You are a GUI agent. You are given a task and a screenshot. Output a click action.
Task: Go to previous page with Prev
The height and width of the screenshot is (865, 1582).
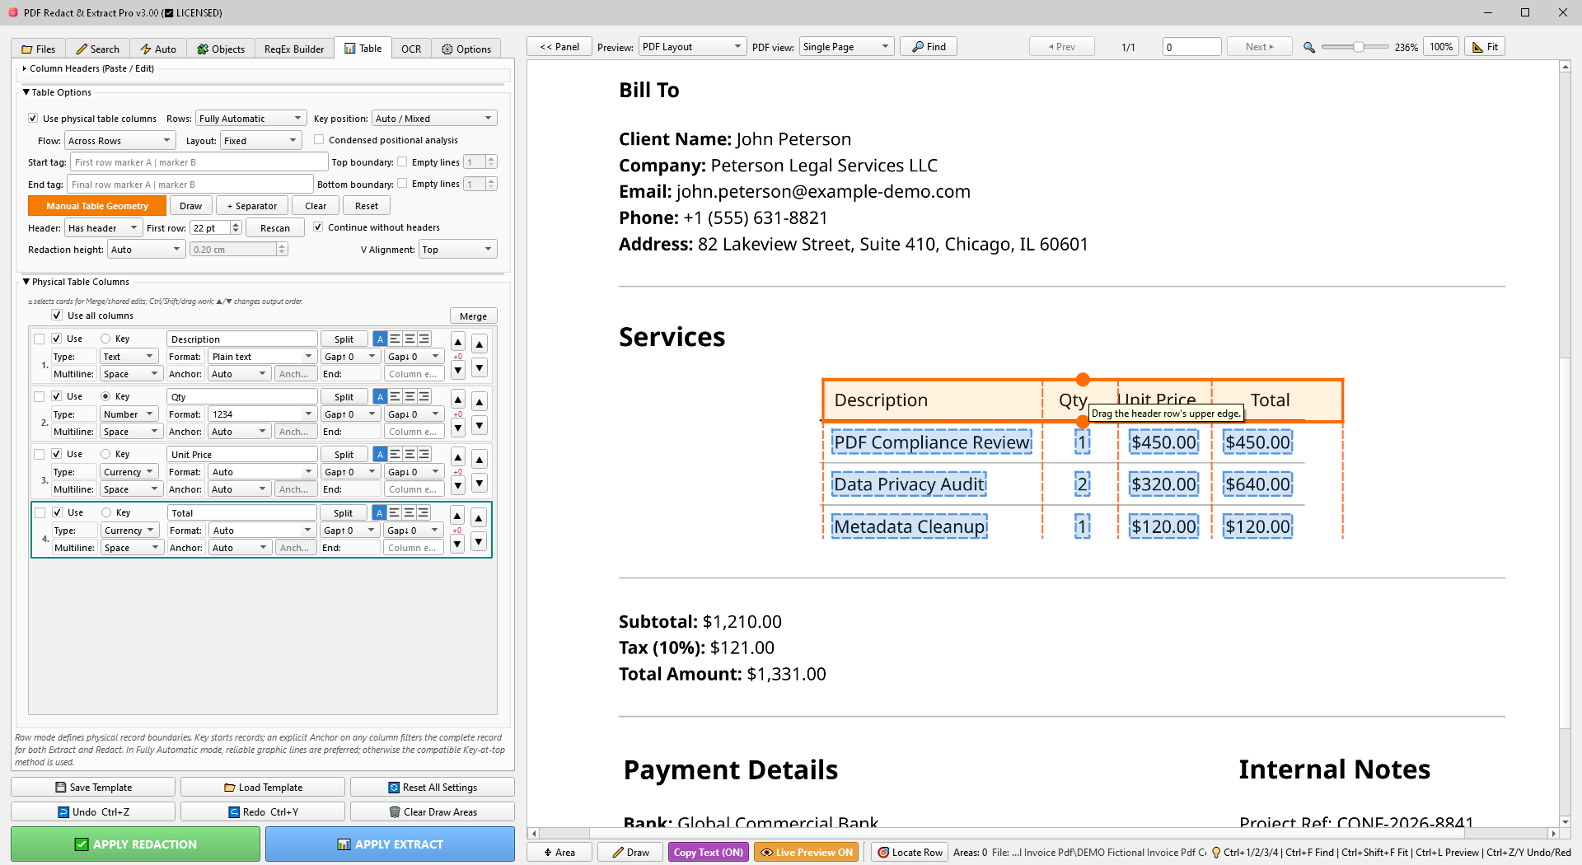point(1061,47)
